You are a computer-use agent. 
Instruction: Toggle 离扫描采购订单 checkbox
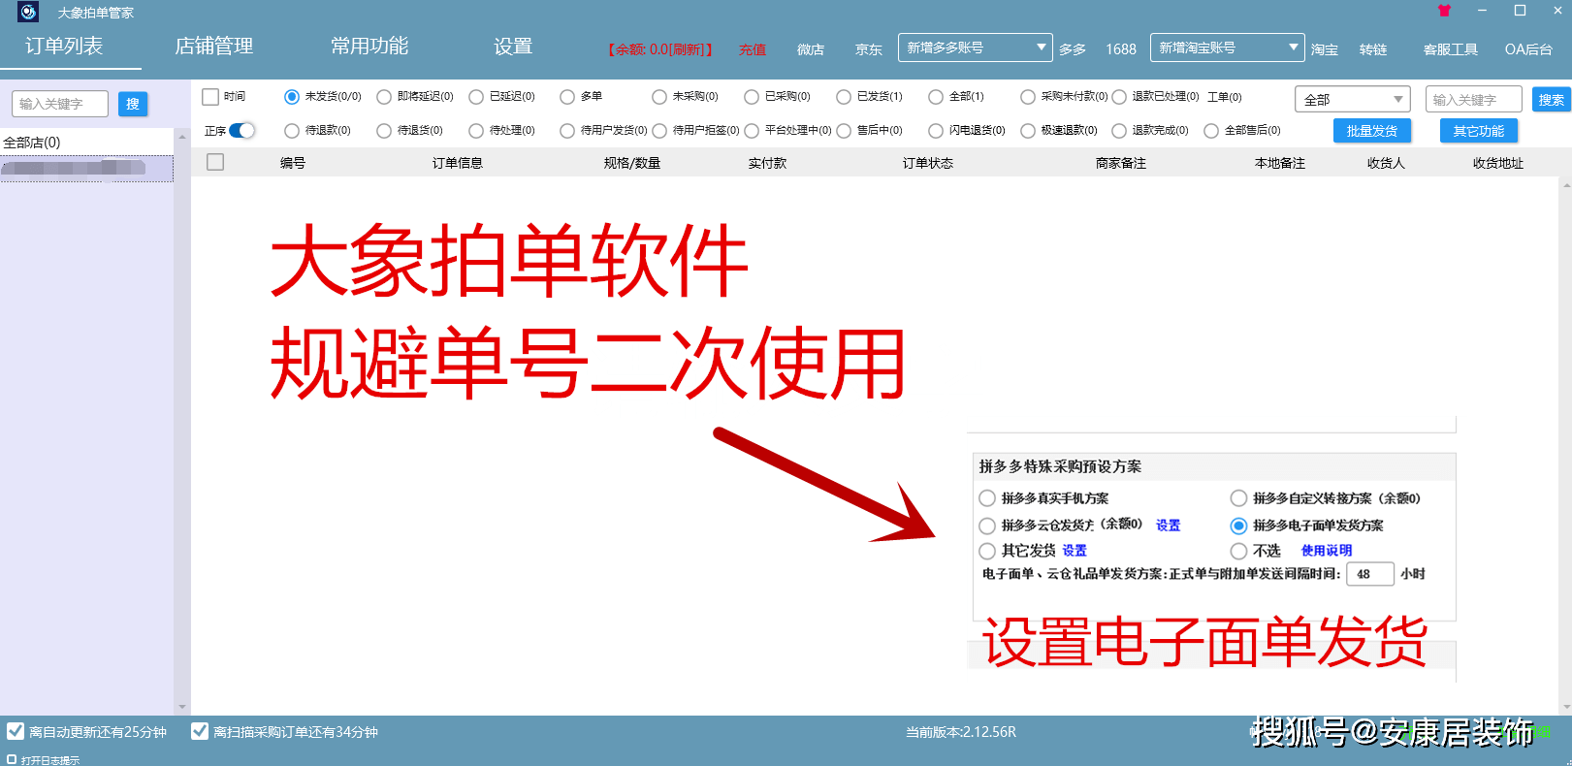pyautogui.click(x=200, y=732)
